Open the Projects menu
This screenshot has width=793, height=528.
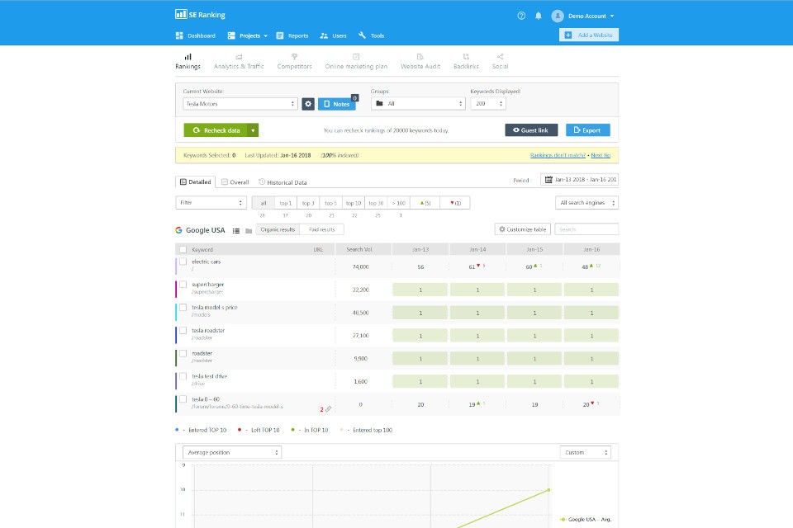click(247, 35)
